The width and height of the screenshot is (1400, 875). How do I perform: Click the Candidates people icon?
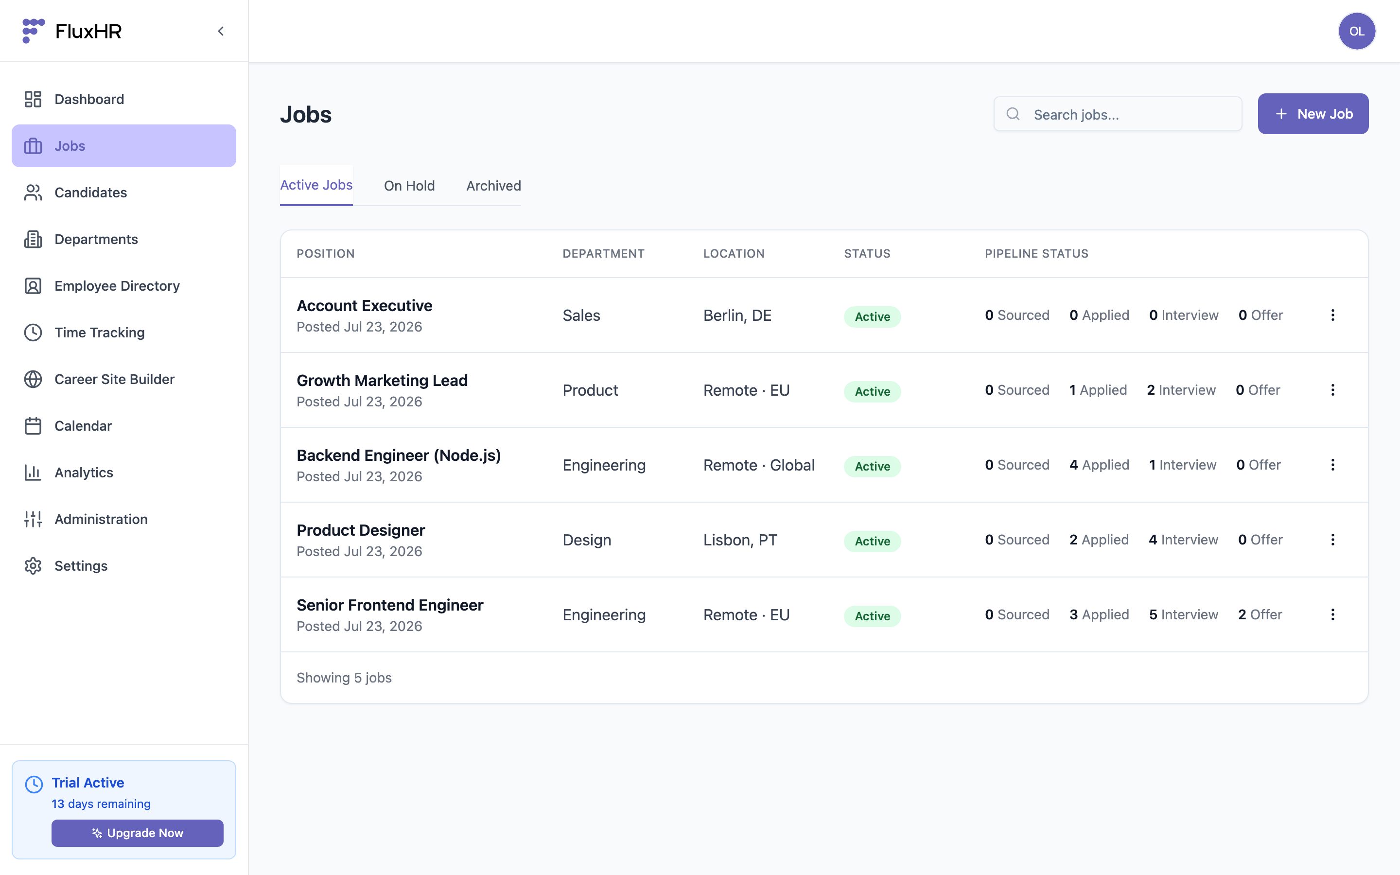33,192
